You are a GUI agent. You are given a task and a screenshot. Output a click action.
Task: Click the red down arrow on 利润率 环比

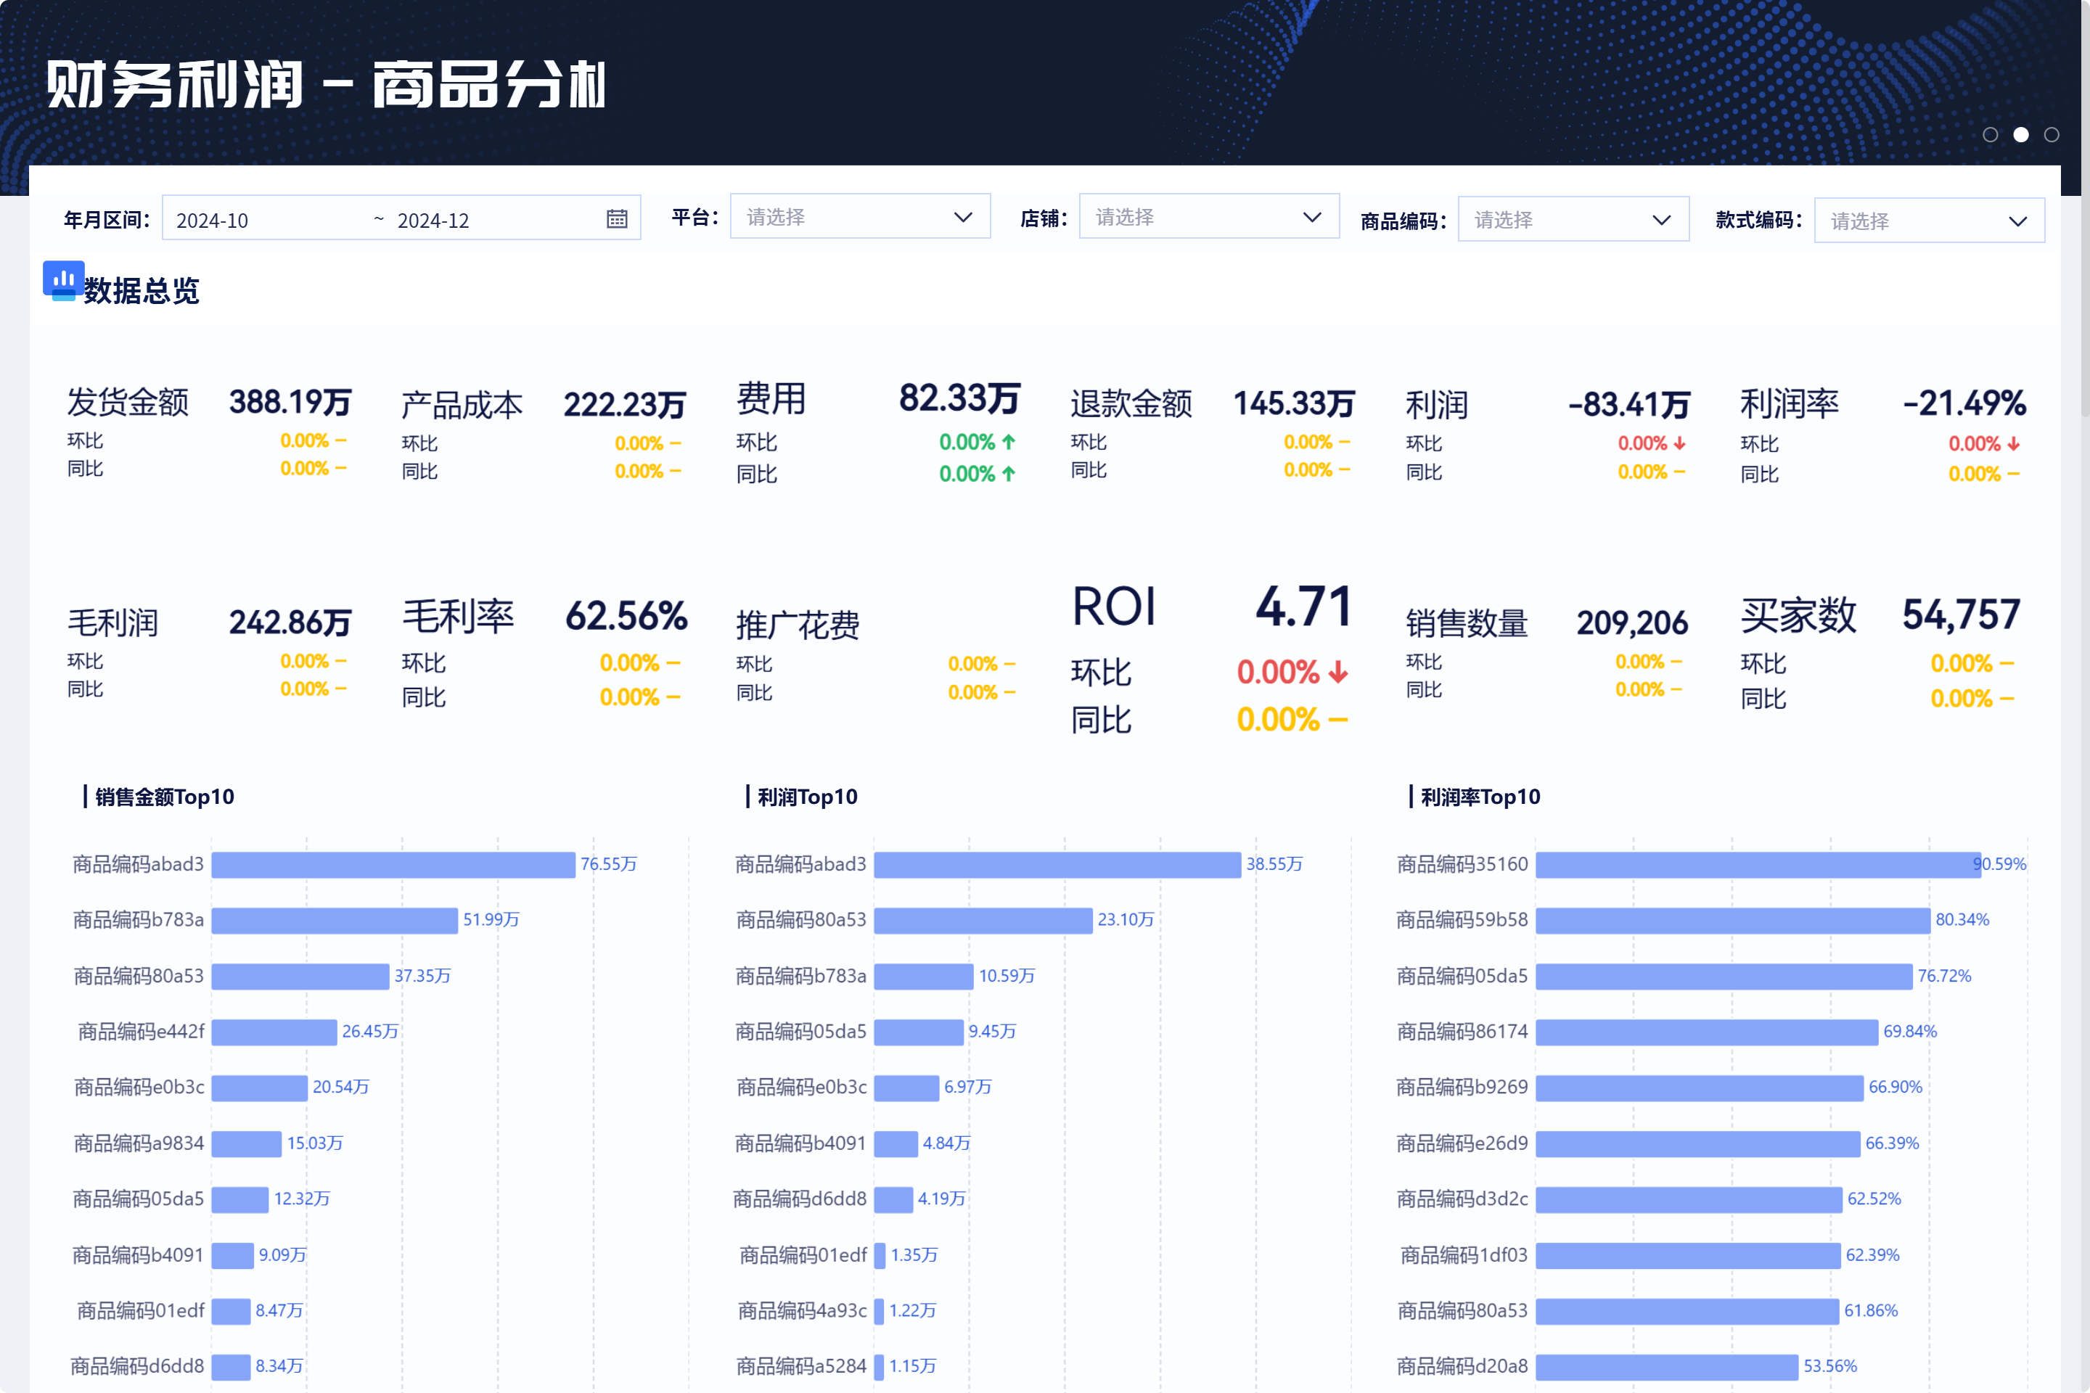pos(2014,443)
